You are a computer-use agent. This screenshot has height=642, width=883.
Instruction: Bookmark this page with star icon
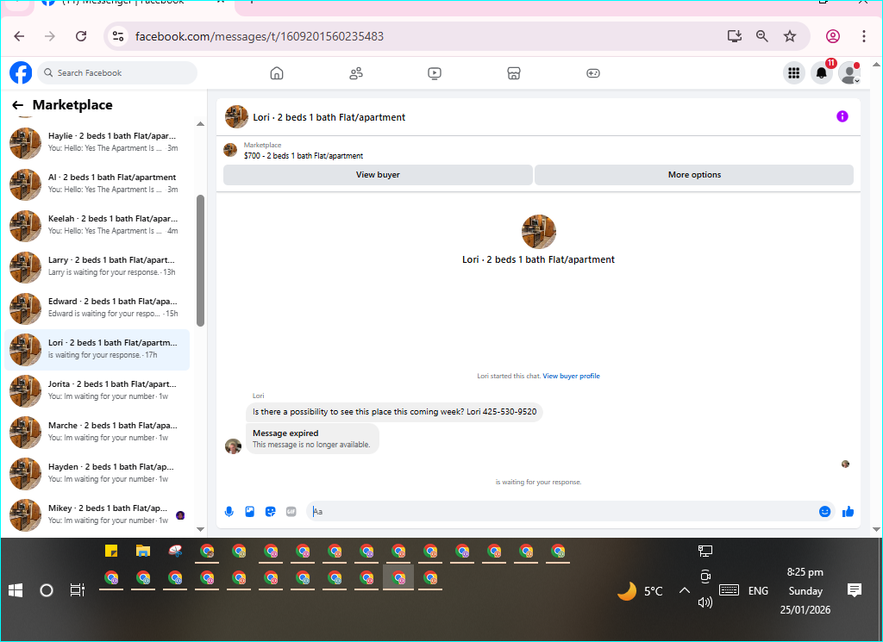[790, 36]
